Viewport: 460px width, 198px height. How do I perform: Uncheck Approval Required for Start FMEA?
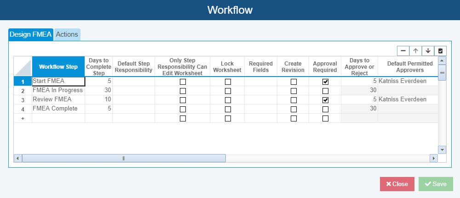tap(325, 82)
